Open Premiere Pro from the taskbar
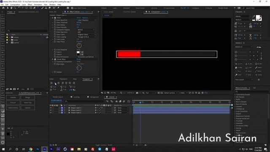The height and width of the screenshot is (152, 270). [x=51, y=149]
